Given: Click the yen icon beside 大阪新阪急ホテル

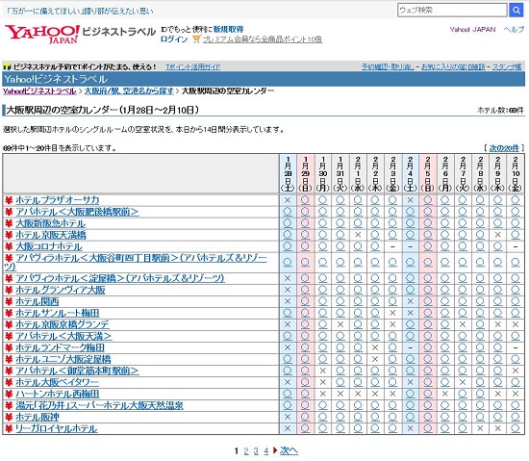Looking at the screenshot, I should tap(9, 223).
